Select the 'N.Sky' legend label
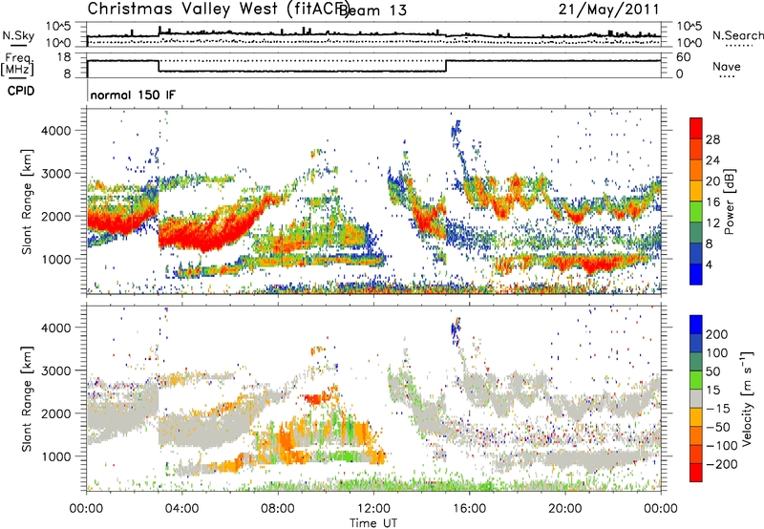 (x=18, y=35)
